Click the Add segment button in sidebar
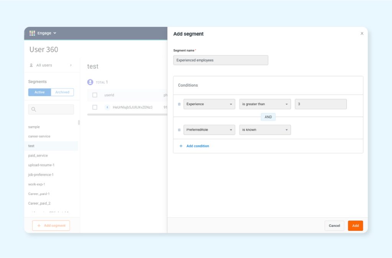392x258 pixels. [51, 225]
